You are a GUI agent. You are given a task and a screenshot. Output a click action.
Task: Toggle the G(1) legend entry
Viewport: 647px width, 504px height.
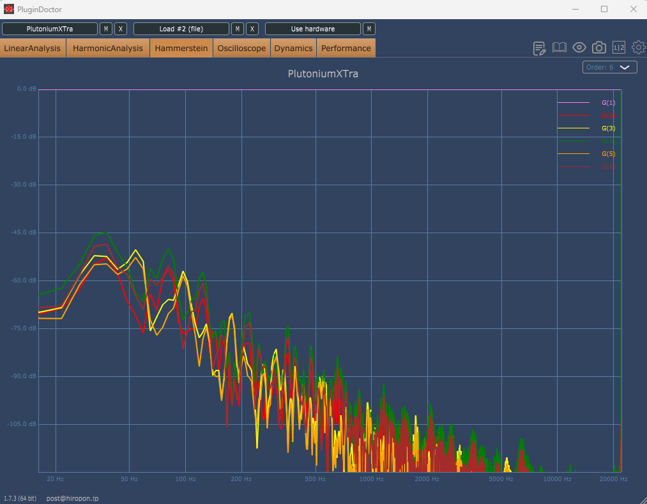pos(608,103)
